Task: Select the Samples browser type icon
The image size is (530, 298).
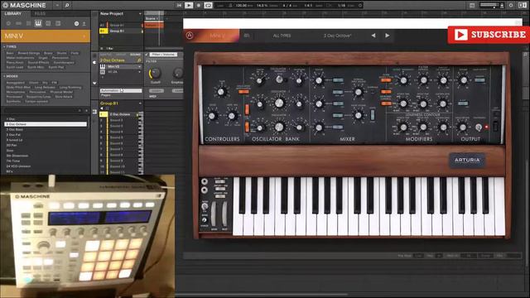Action: tap(58, 23)
